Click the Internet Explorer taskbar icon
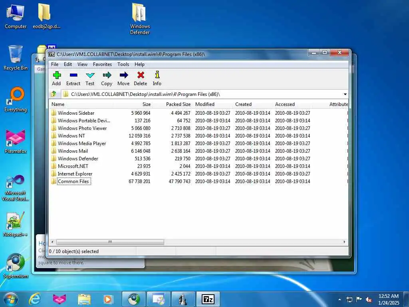The height and width of the screenshot is (307, 409). click(35, 299)
